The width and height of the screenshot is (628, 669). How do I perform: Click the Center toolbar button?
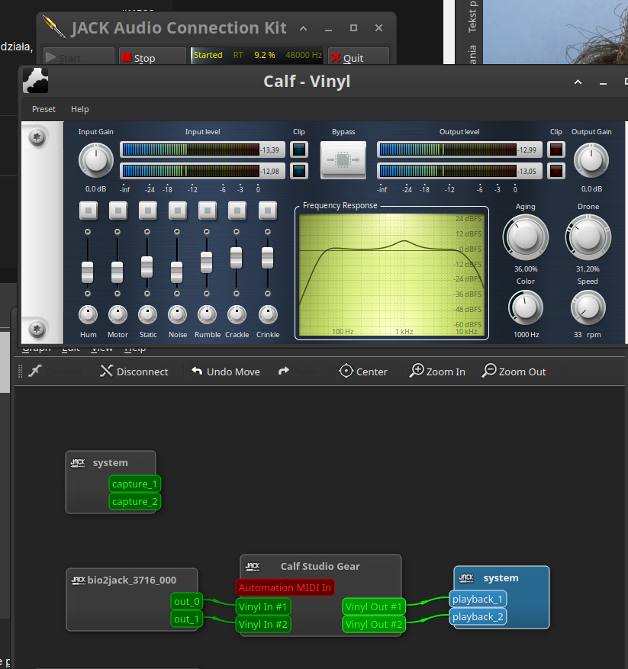tap(363, 371)
